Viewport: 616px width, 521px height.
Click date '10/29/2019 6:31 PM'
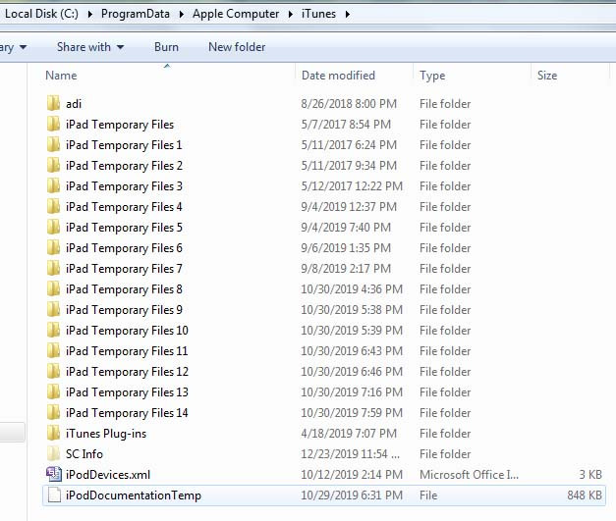[352, 495]
